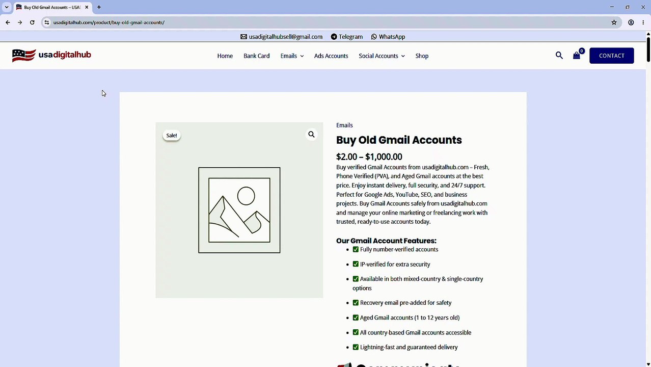Bookmark this page with the star icon
Screen dimensions: 651x367
click(614, 22)
